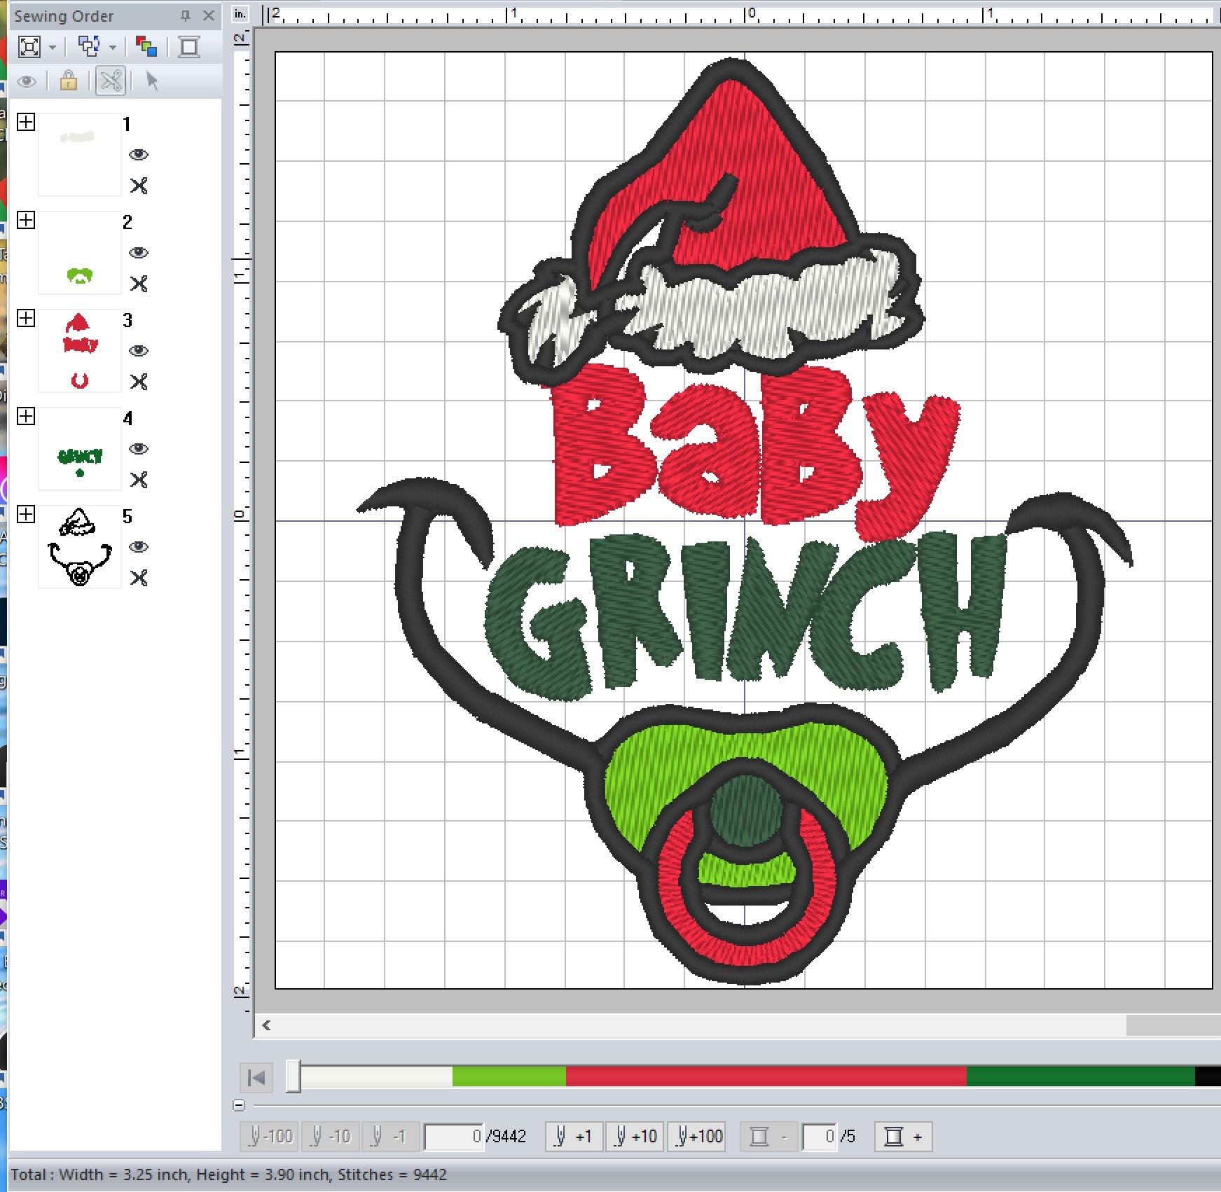Screen dimensions: 1221x1192
Task: Click the arrow select-object icon
Action: click(151, 81)
